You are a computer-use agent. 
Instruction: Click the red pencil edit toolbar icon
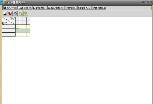(x=15, y=13)
